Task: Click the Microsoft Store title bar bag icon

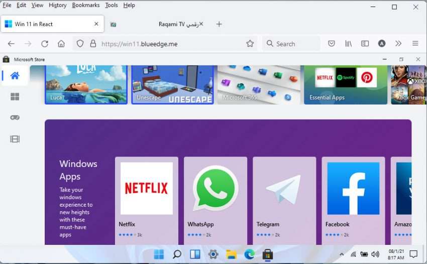Action: tap(6, 59)
